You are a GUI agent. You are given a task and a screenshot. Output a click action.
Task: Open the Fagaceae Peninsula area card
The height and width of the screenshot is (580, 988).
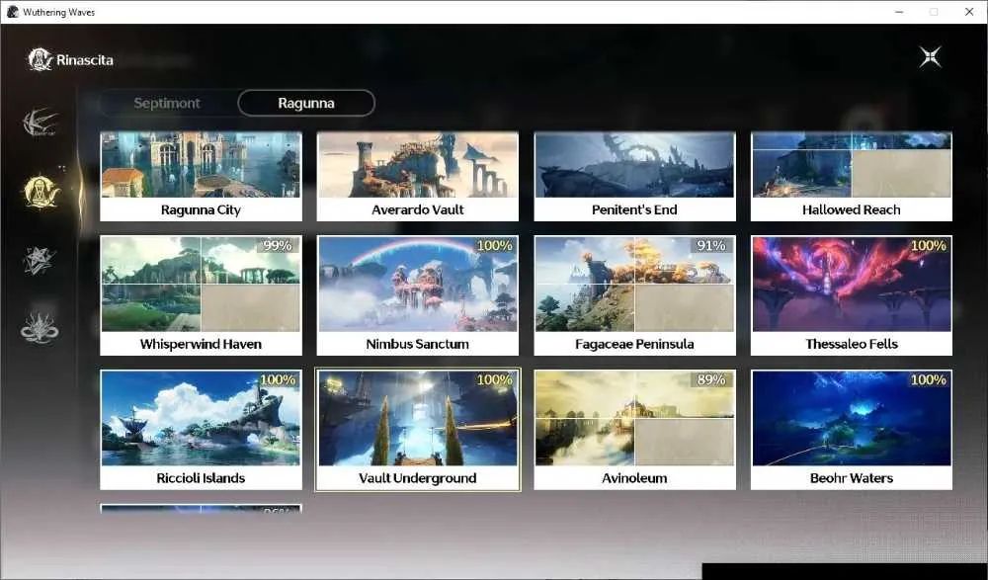point(634,295)
